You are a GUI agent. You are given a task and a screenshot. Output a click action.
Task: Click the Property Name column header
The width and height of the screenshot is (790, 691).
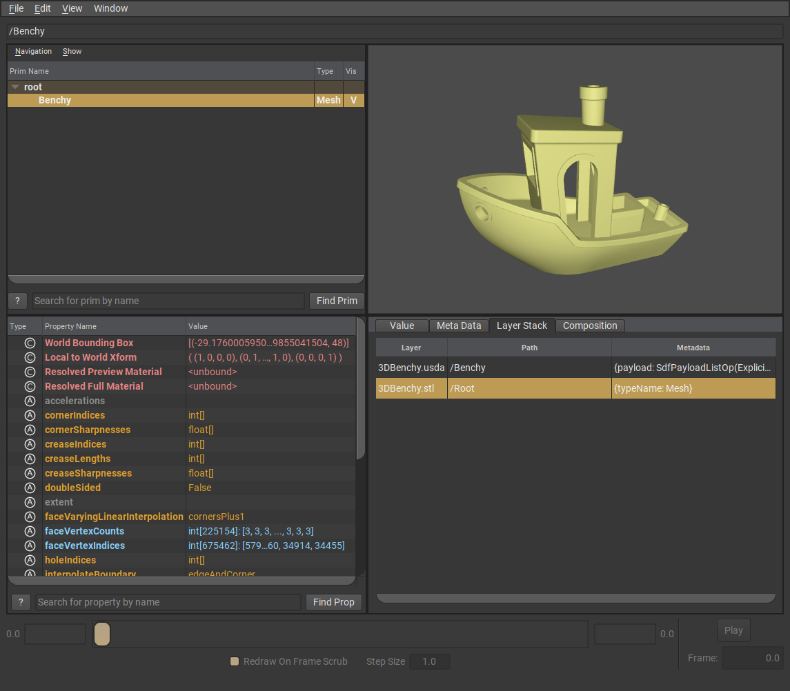(x=114, y=326)
